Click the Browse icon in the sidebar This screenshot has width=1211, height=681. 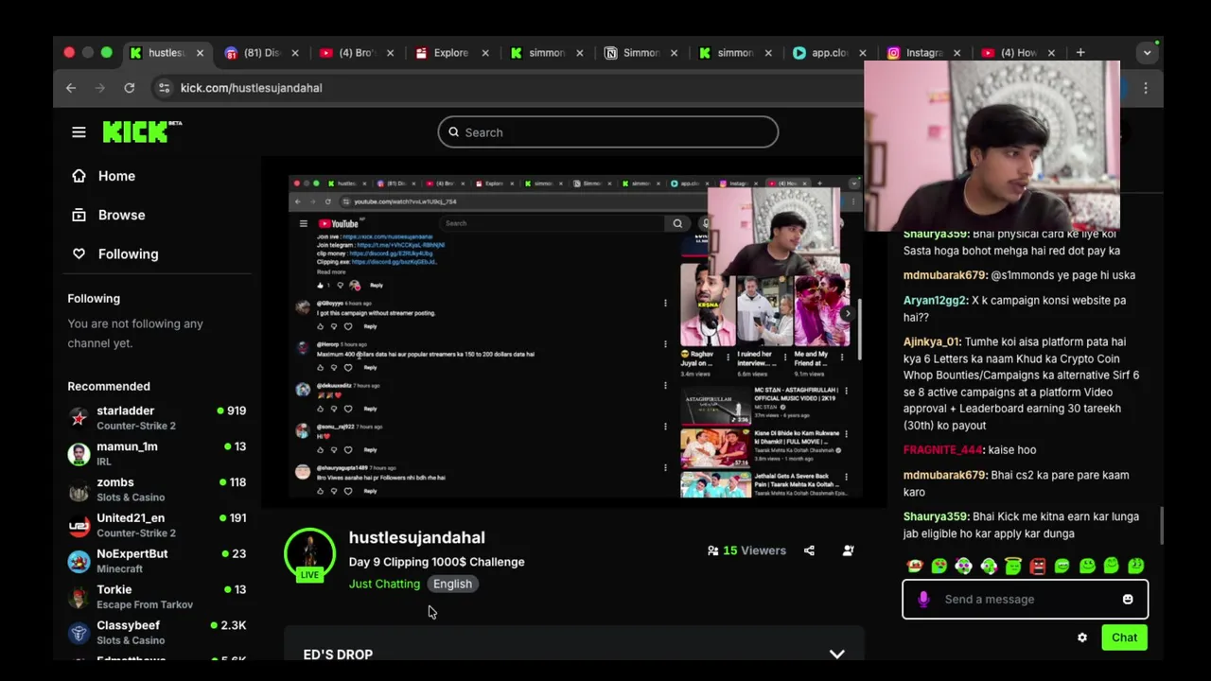(x=79, y=215)
